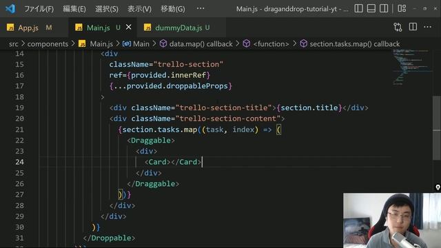Image resolution: width=441 pixels, height=248 pixels.
Task: Click provided.innerRef on line 16
Action: coord(168,75)
